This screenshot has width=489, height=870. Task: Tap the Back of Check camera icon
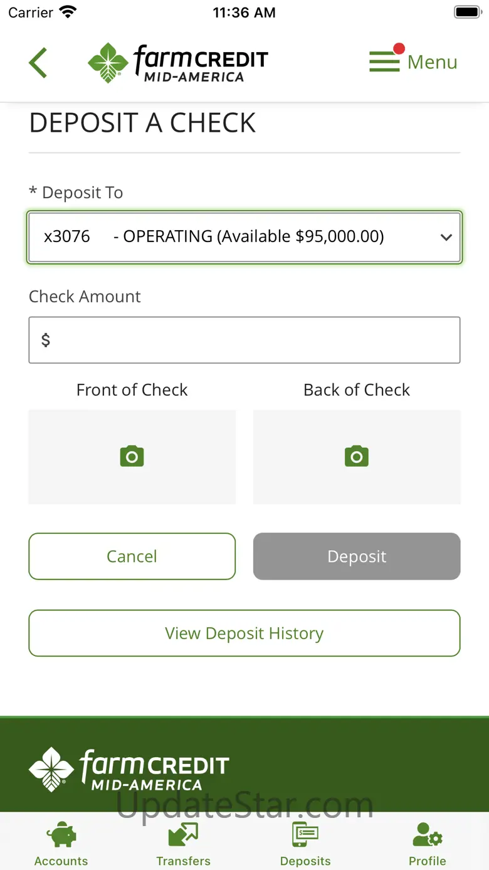pos(357,456)
